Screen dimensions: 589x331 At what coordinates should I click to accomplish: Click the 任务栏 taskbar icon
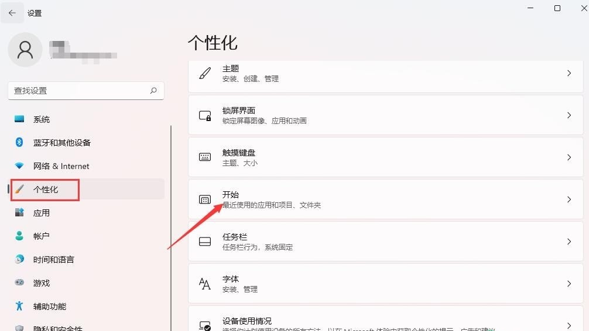tap(205, 242)
